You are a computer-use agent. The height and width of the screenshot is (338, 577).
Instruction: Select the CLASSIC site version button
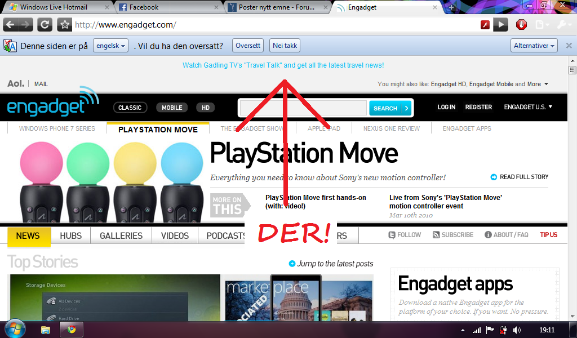[130, 108]
